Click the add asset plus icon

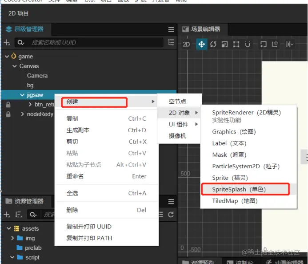click(x=7, y=215)
